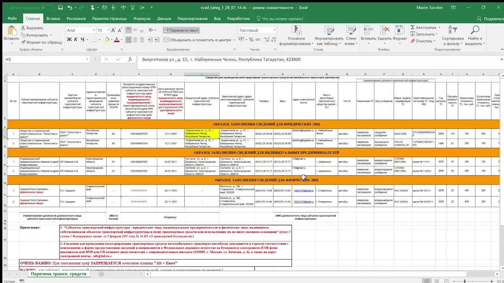This screenshot has width=504, height=283.
Task: Open Форматировать как таблицу gallery
Action: [x=329, y=36]
